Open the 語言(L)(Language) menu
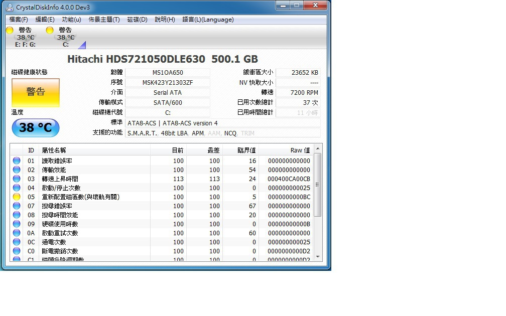This screenshot has height=316, width=506. point(208,20)
